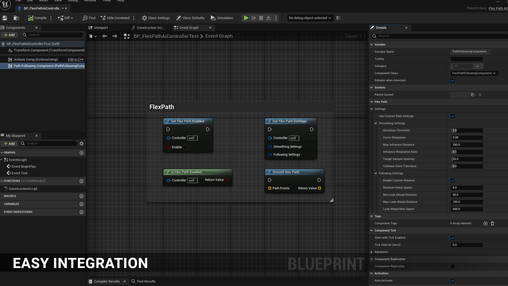This screenshot has height=286, width=508.
Task: Click the debug object locate icon
Action: coord(338,18)
